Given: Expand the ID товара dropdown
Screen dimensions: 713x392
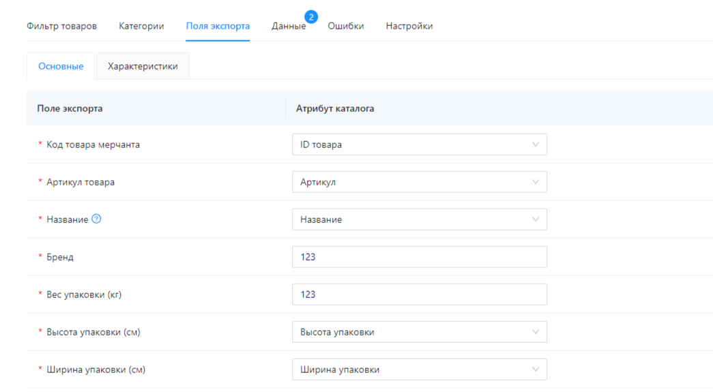Looking at the screenshot, I should (x=419, y=145).
